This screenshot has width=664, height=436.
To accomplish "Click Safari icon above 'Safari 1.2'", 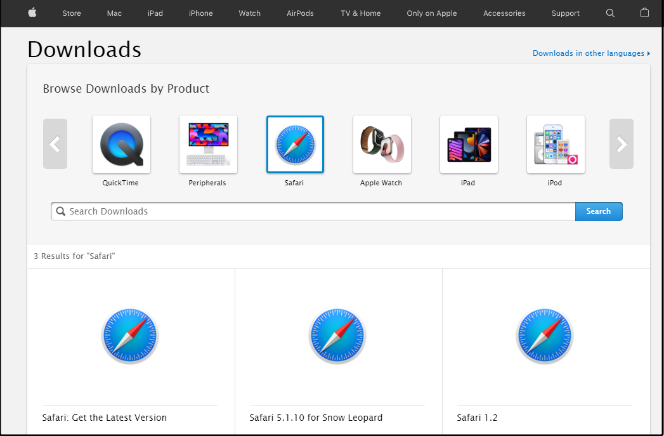I will 545,335.
